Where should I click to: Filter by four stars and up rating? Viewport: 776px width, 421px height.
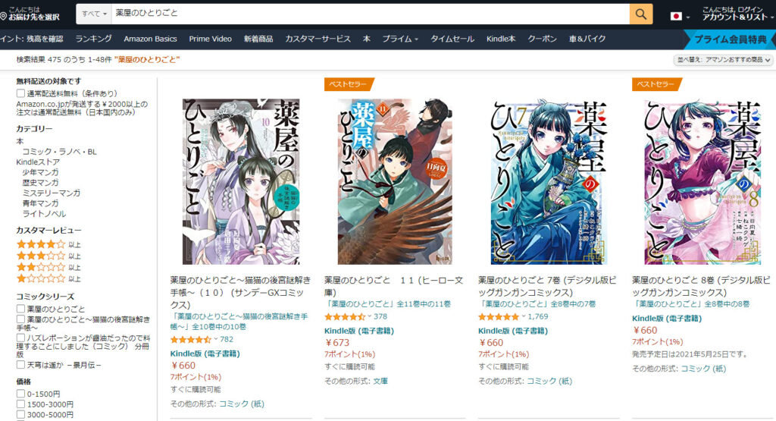tap(48, 244)
